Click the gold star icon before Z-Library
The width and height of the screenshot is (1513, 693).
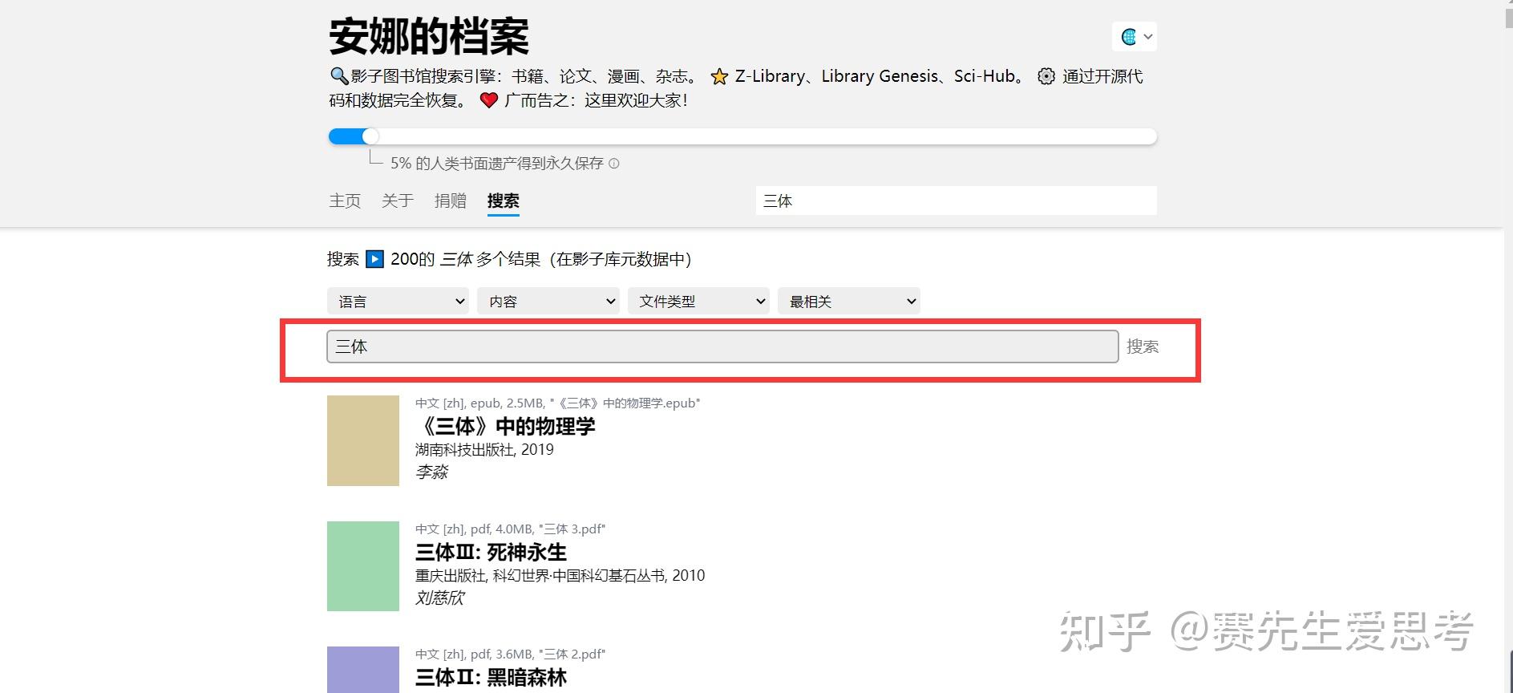(719, 77)
